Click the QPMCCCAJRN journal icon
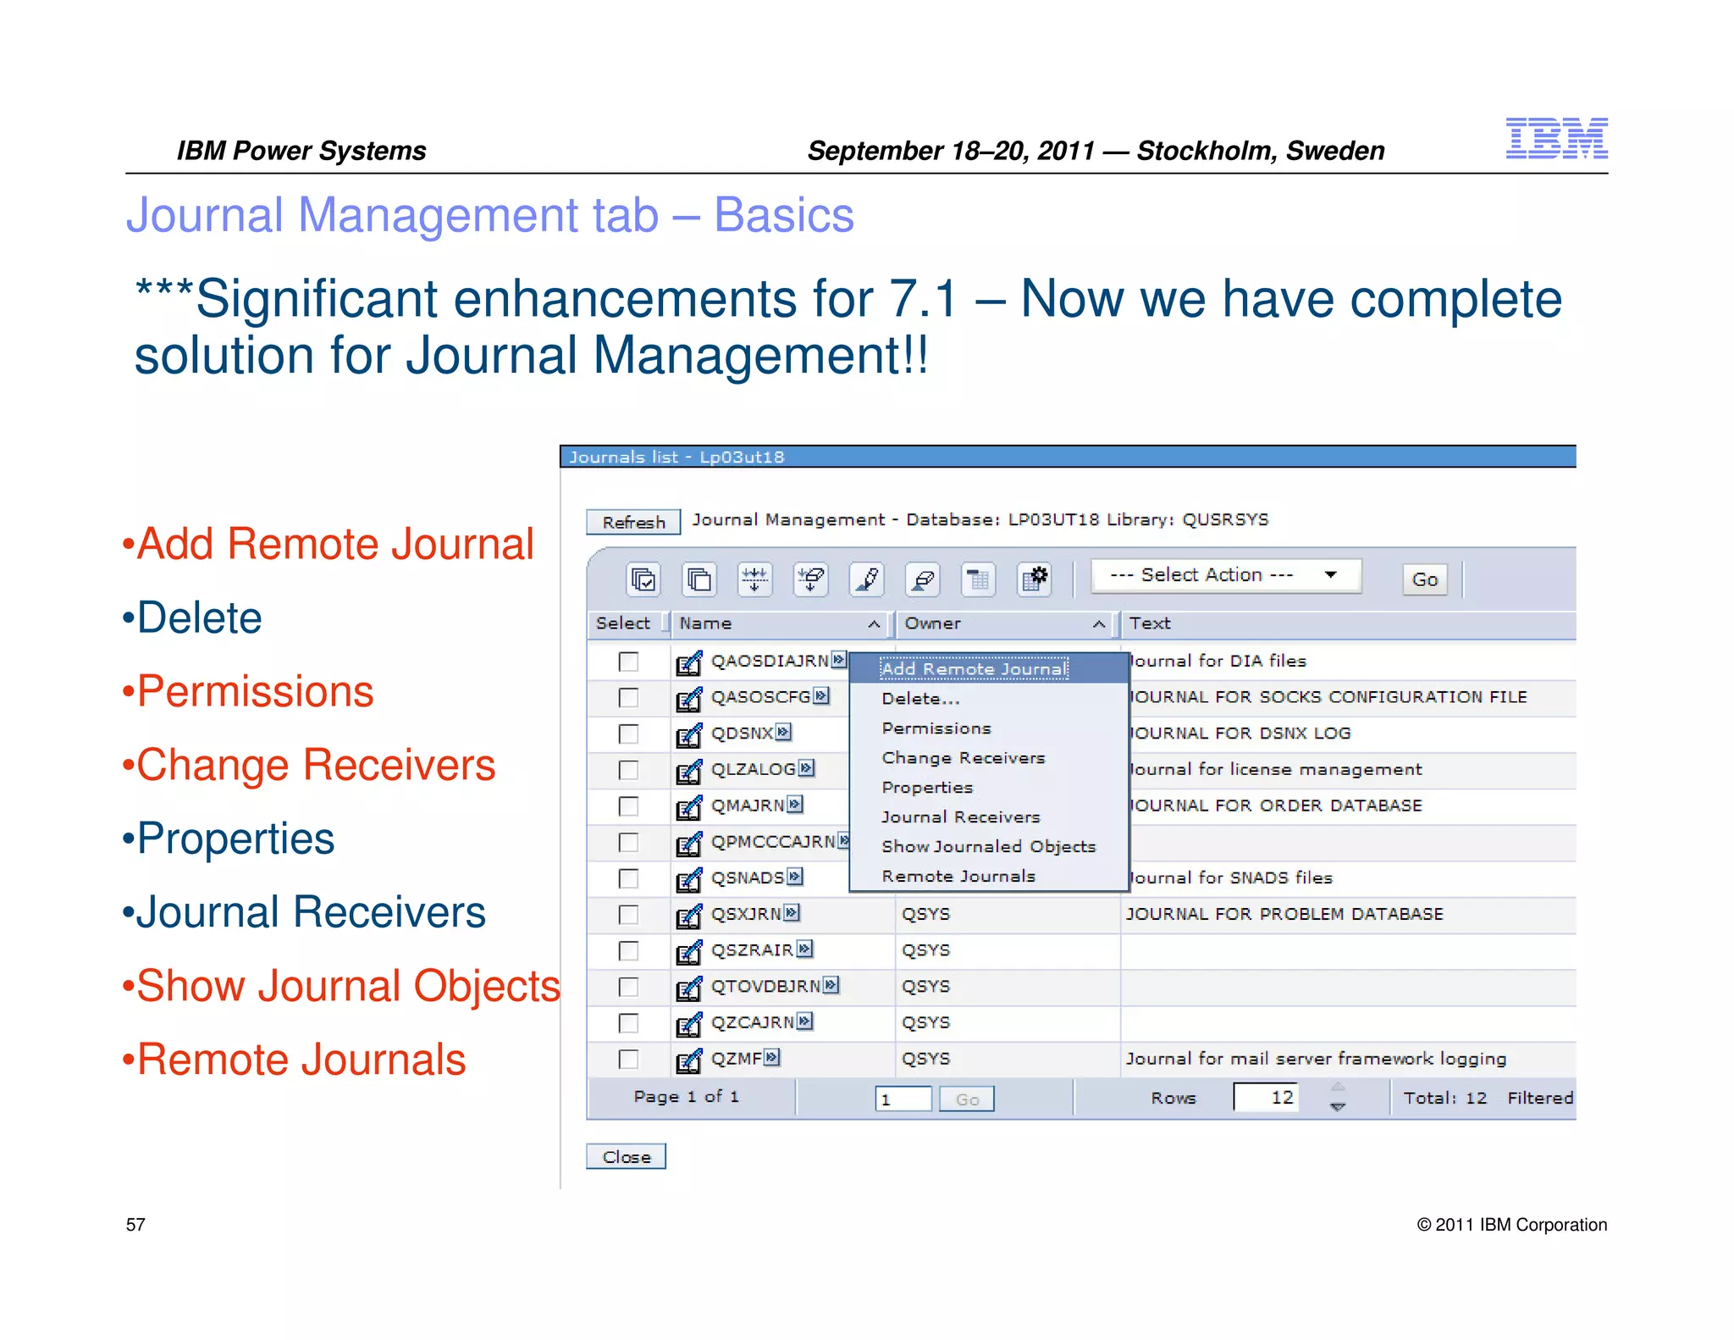 (x=689, y=844)
